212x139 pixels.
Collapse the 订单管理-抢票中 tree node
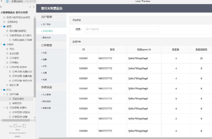4,108
